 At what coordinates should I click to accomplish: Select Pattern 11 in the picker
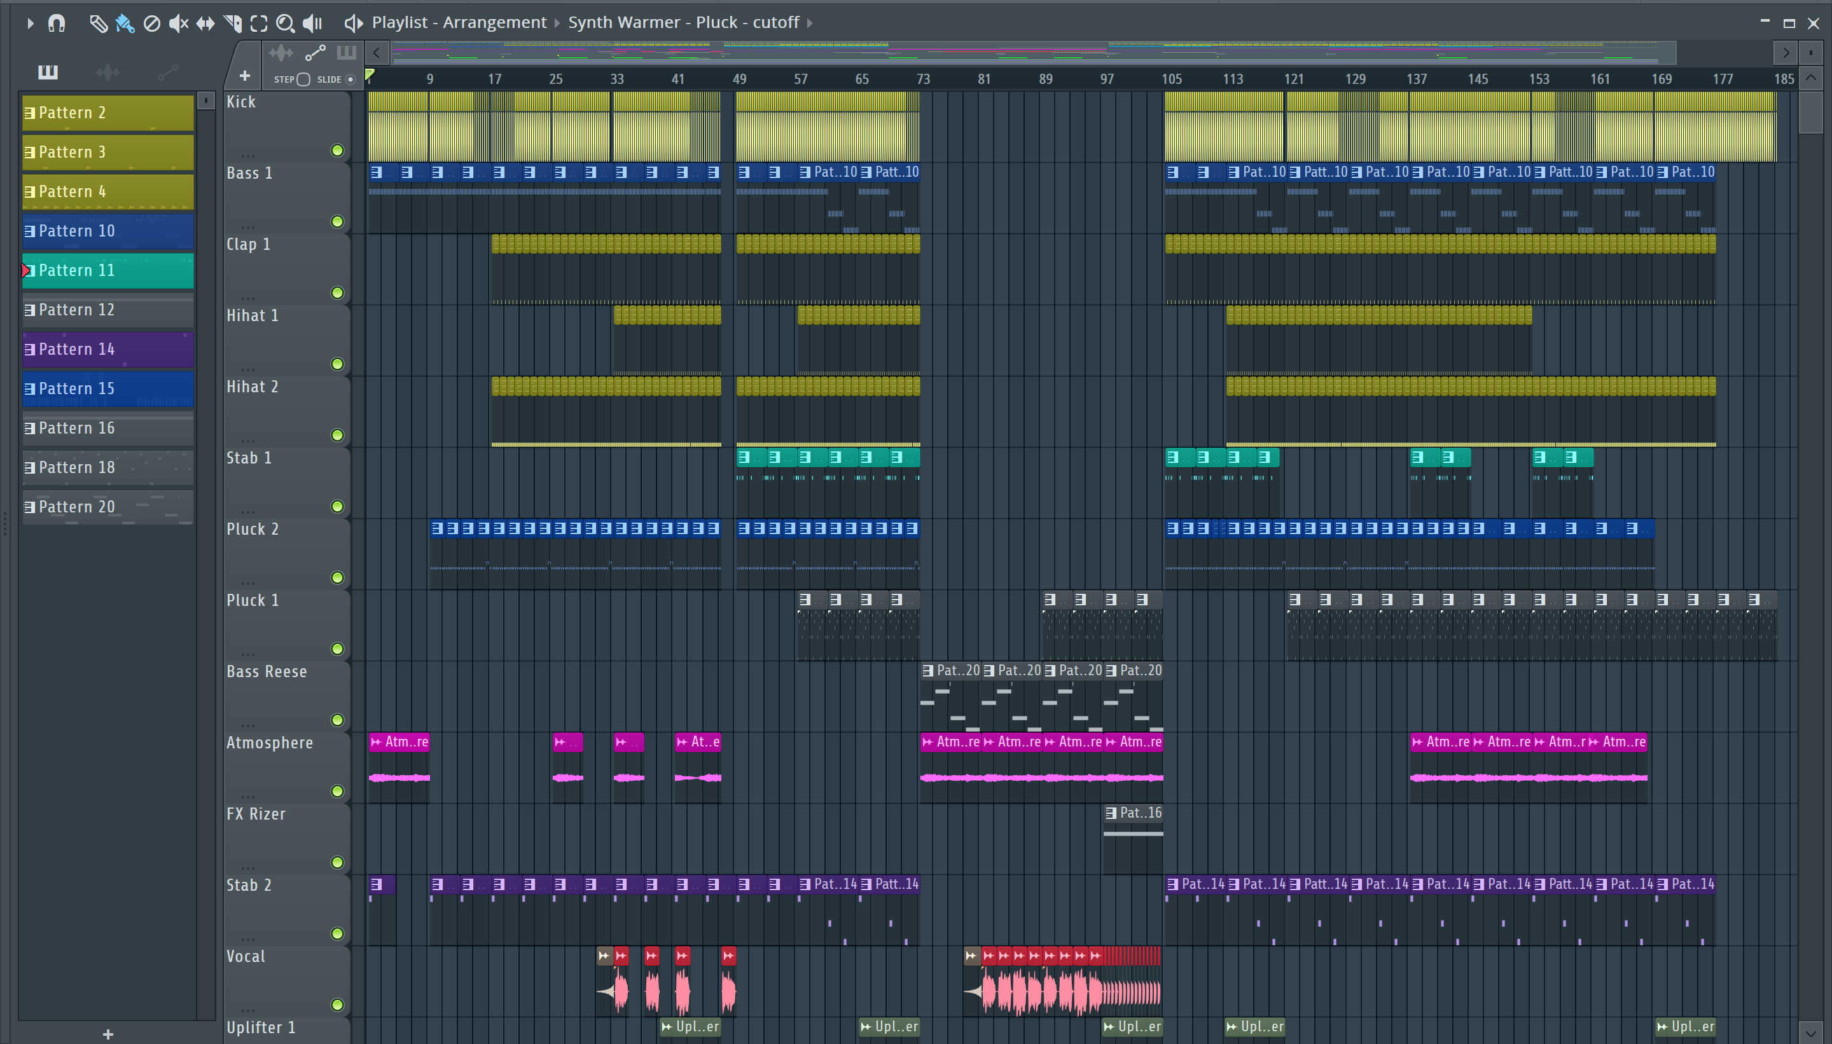tap(108, 270)
